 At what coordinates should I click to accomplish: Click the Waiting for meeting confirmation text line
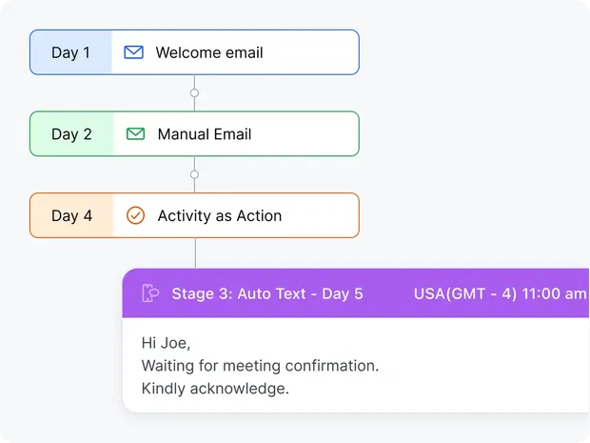[260, 366]
